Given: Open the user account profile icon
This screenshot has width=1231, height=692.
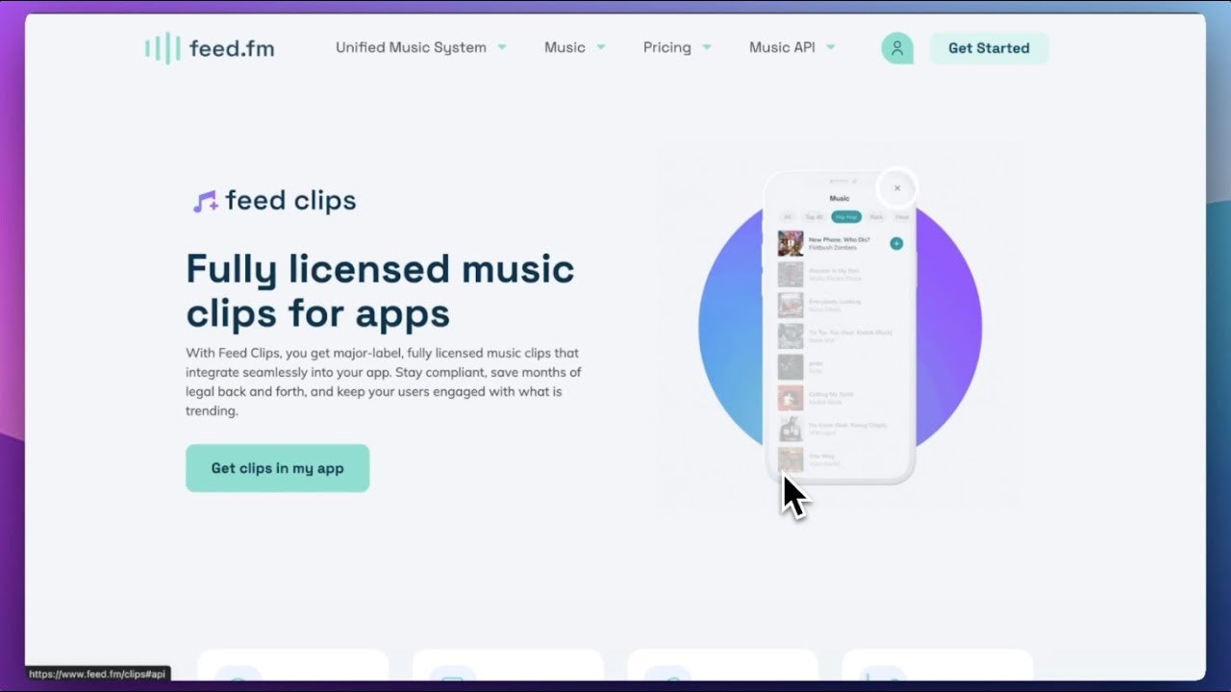Looking at the screenshot, I should click(x=896, y=48).
